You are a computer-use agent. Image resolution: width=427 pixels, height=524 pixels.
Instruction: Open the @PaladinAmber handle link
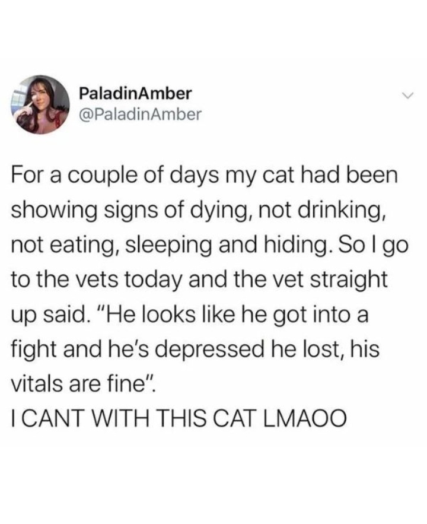pyautogui.click(x=140, y=115)
